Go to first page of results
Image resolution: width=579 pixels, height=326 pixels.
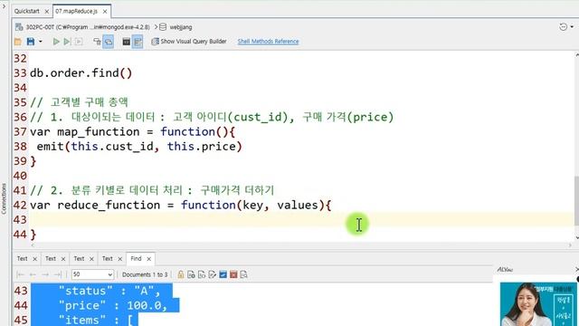tap(20, 274)
